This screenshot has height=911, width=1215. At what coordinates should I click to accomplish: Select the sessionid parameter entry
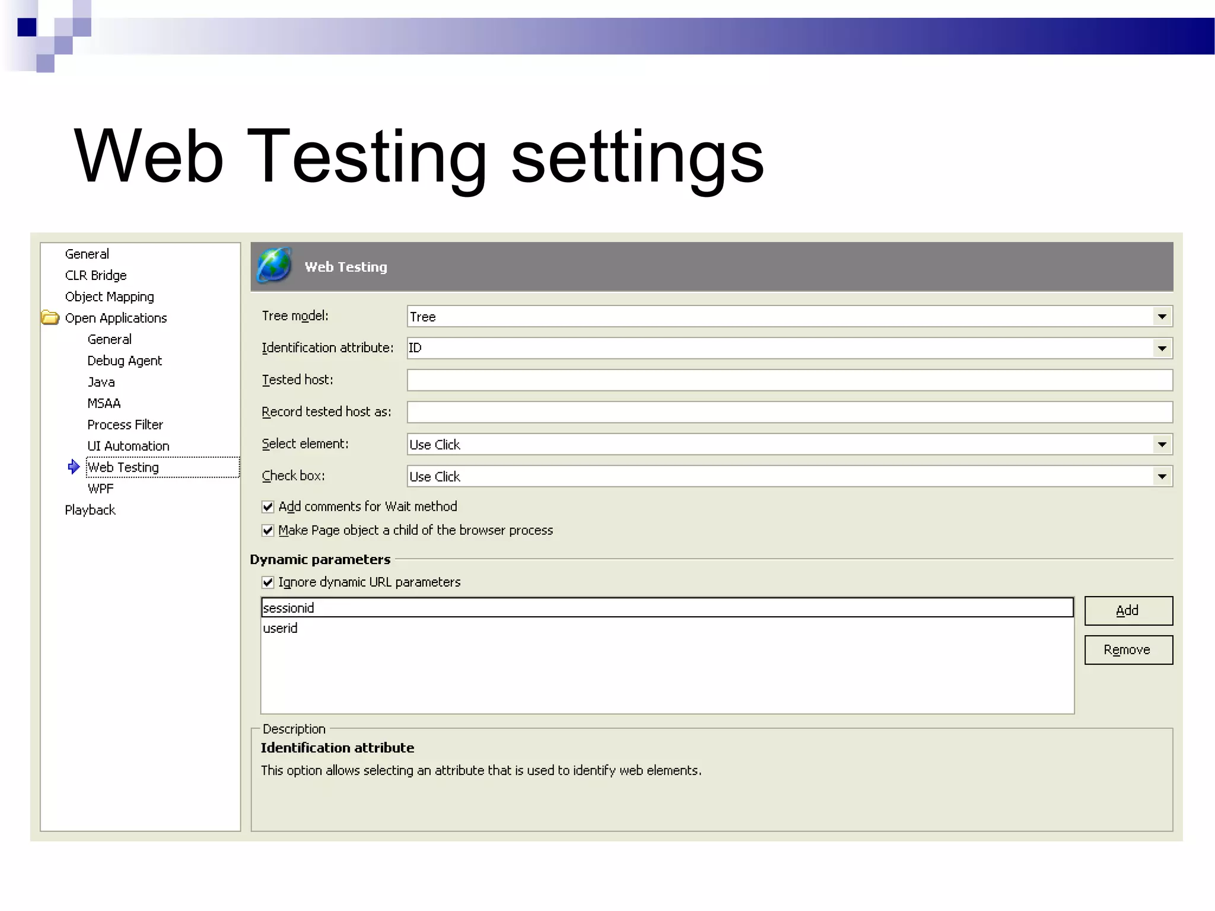[x=667, y=607]
